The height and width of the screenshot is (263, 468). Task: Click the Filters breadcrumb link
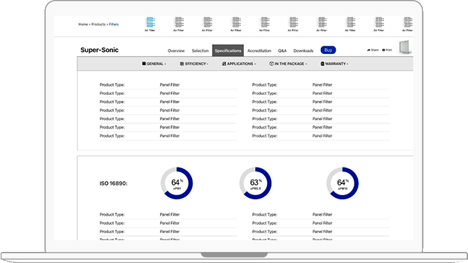click(114, 24)
